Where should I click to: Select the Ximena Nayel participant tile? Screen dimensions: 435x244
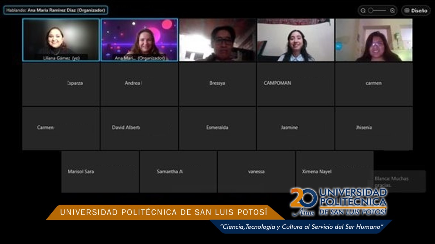(334, 172)
